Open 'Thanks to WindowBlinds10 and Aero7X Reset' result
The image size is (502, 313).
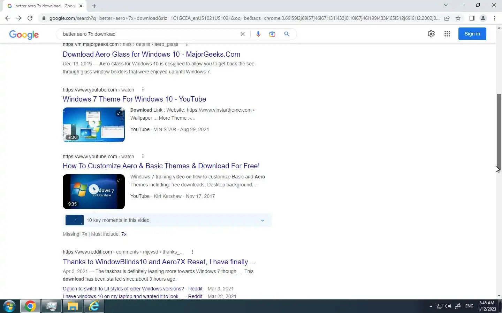(x=159, y=262)
